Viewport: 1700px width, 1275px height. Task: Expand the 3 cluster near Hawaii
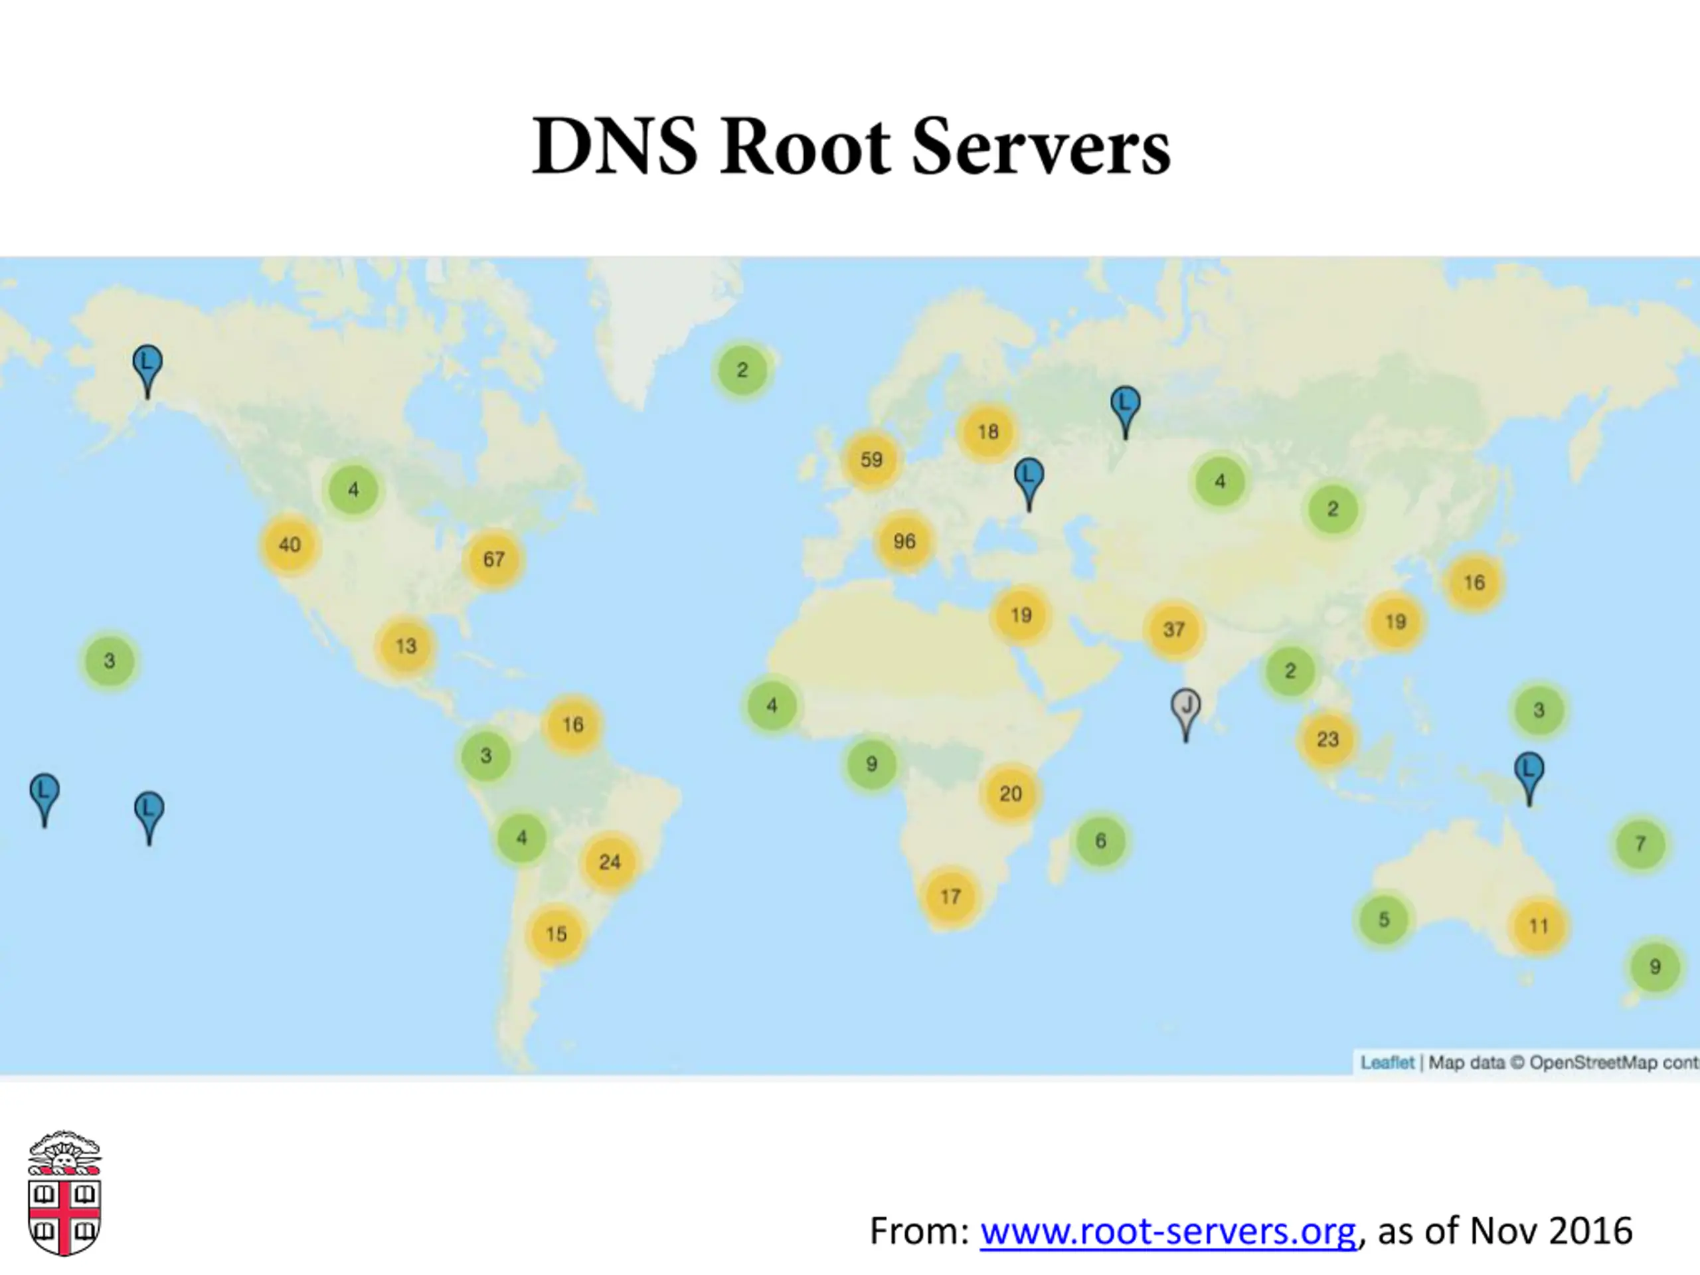[110, 661]
